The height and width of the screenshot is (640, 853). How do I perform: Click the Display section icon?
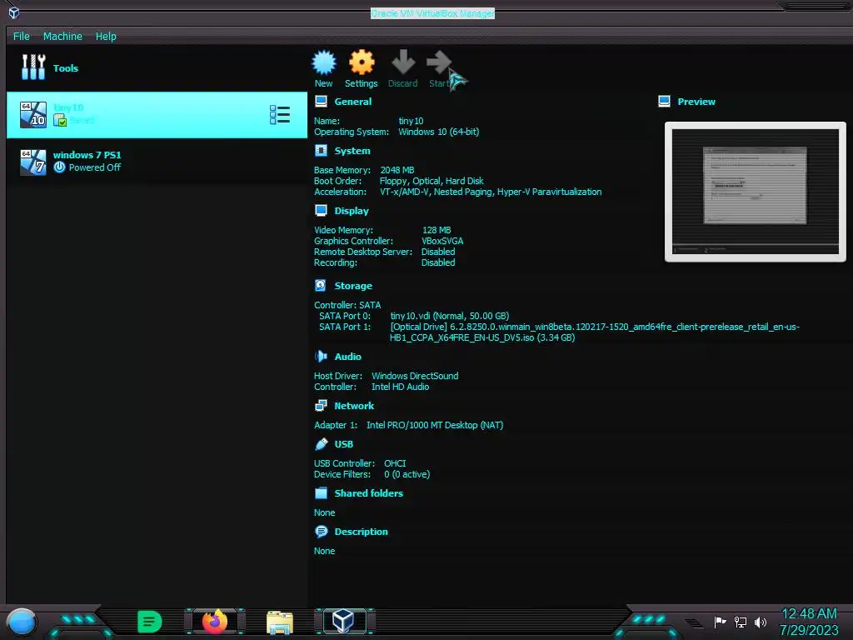[321, 211]
